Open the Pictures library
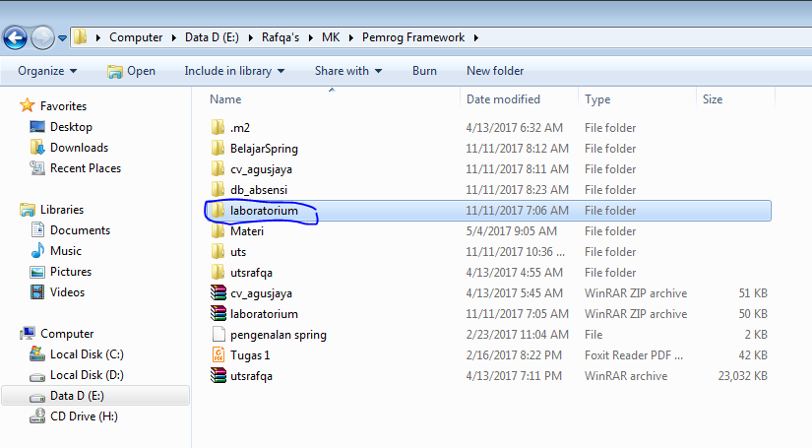 (71, 272)
